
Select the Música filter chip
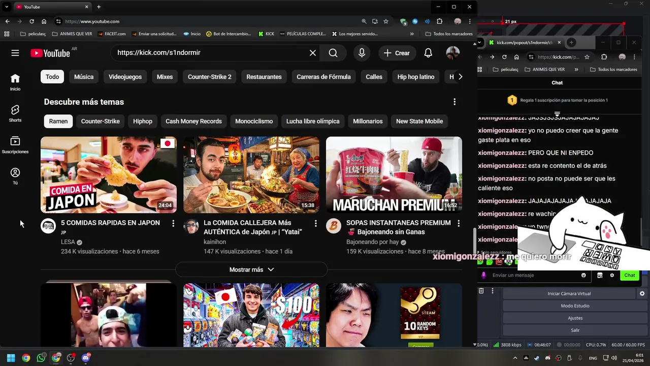tap(84, 77)
